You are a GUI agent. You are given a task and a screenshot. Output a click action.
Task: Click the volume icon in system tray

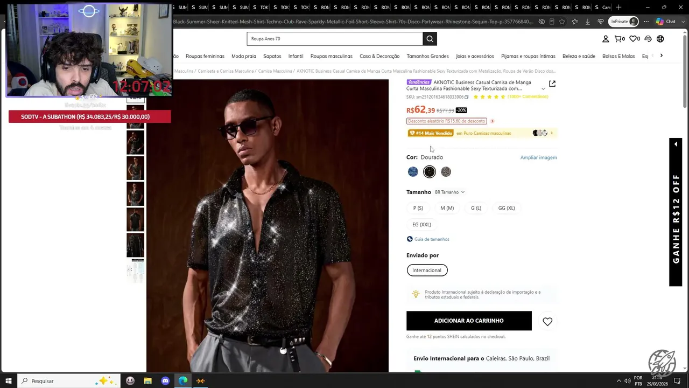[627, 381]
